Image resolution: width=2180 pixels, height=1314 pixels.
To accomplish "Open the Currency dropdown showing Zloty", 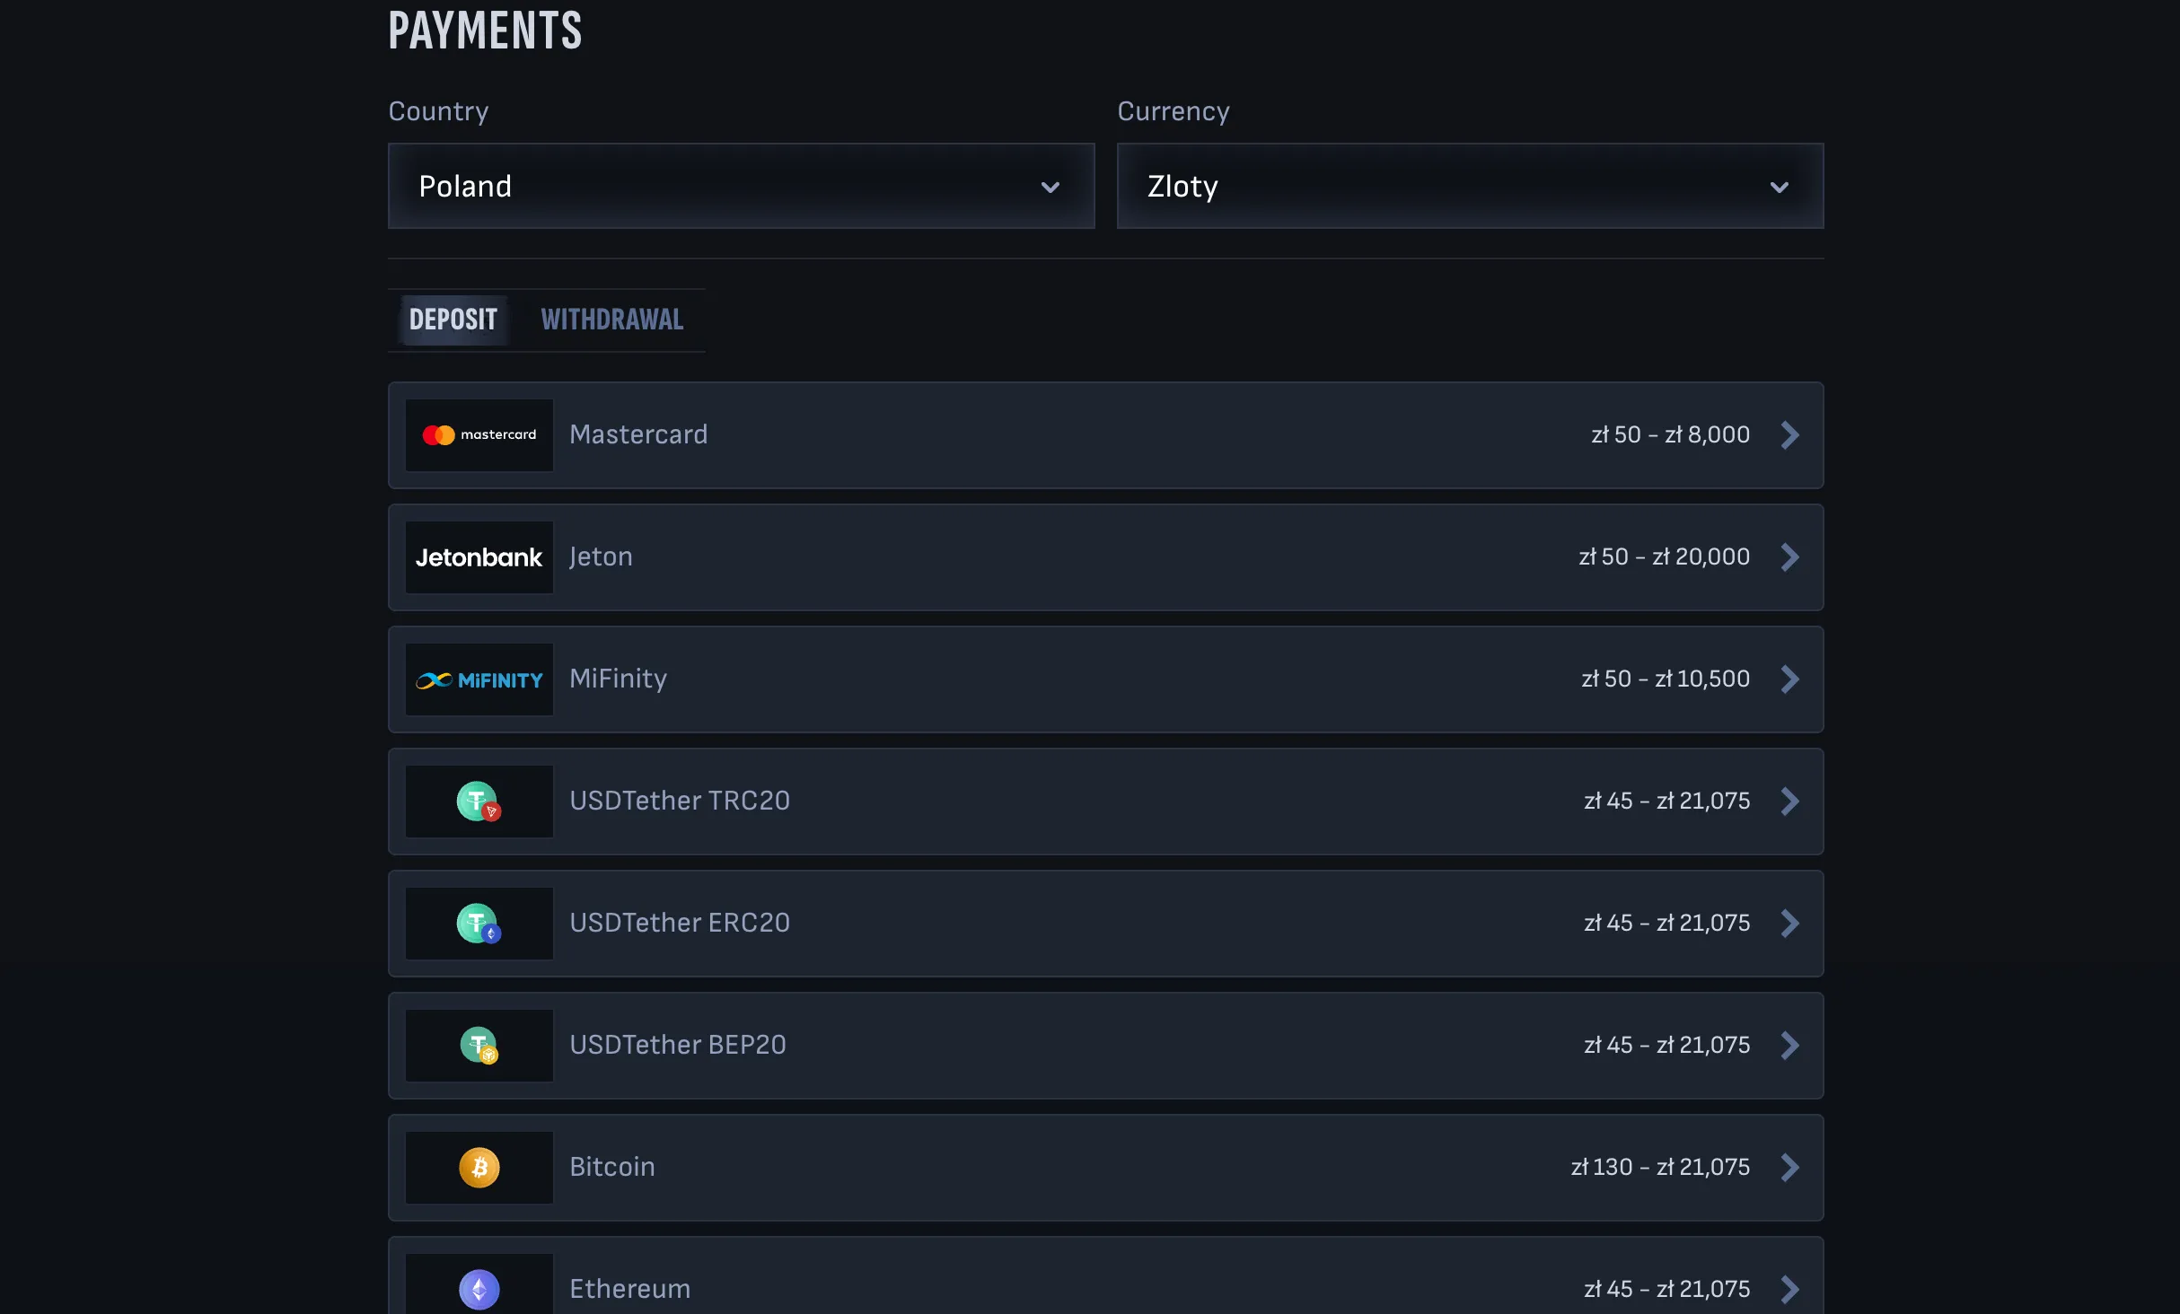I will pyautogui.click(x=1471, y=186).
